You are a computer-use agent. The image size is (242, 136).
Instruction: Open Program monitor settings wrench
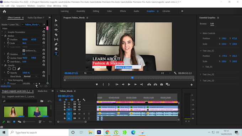tap(175, 73)
